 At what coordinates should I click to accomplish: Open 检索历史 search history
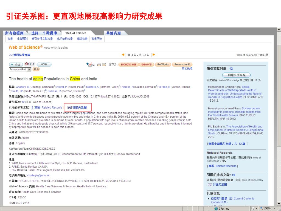click(97, 38)
